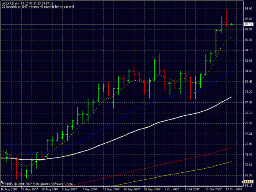Click the 5 Oct 2007 date label
256x192 pixels.
192,190
